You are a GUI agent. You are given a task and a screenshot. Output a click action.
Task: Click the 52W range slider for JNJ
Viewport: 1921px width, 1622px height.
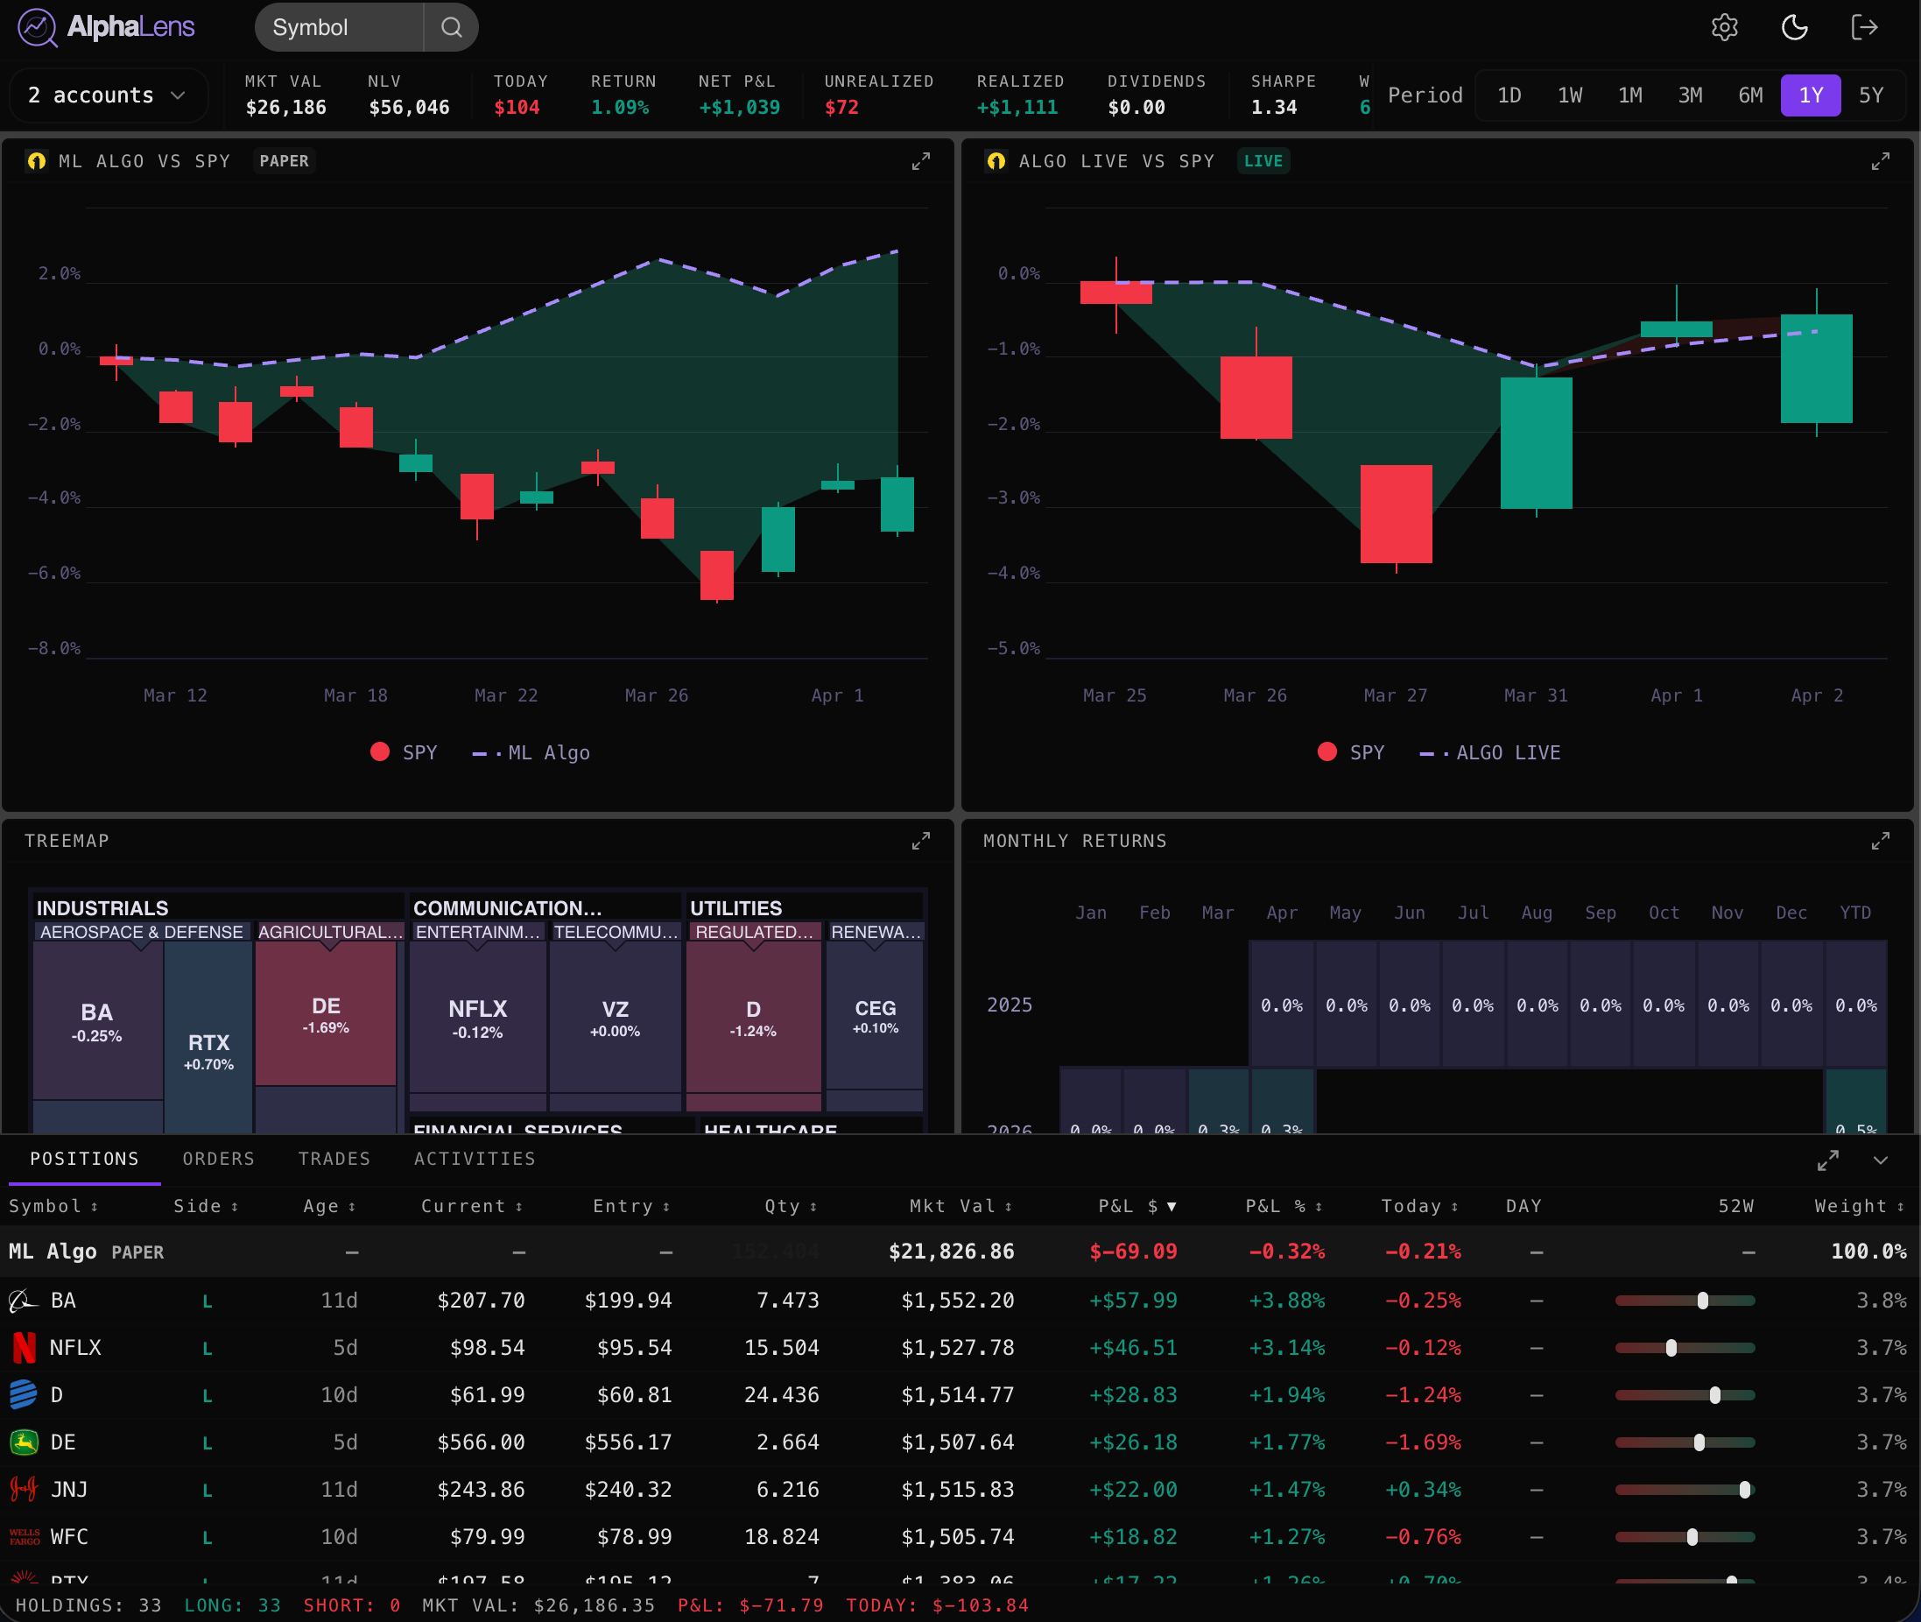click(1685, 1490)
